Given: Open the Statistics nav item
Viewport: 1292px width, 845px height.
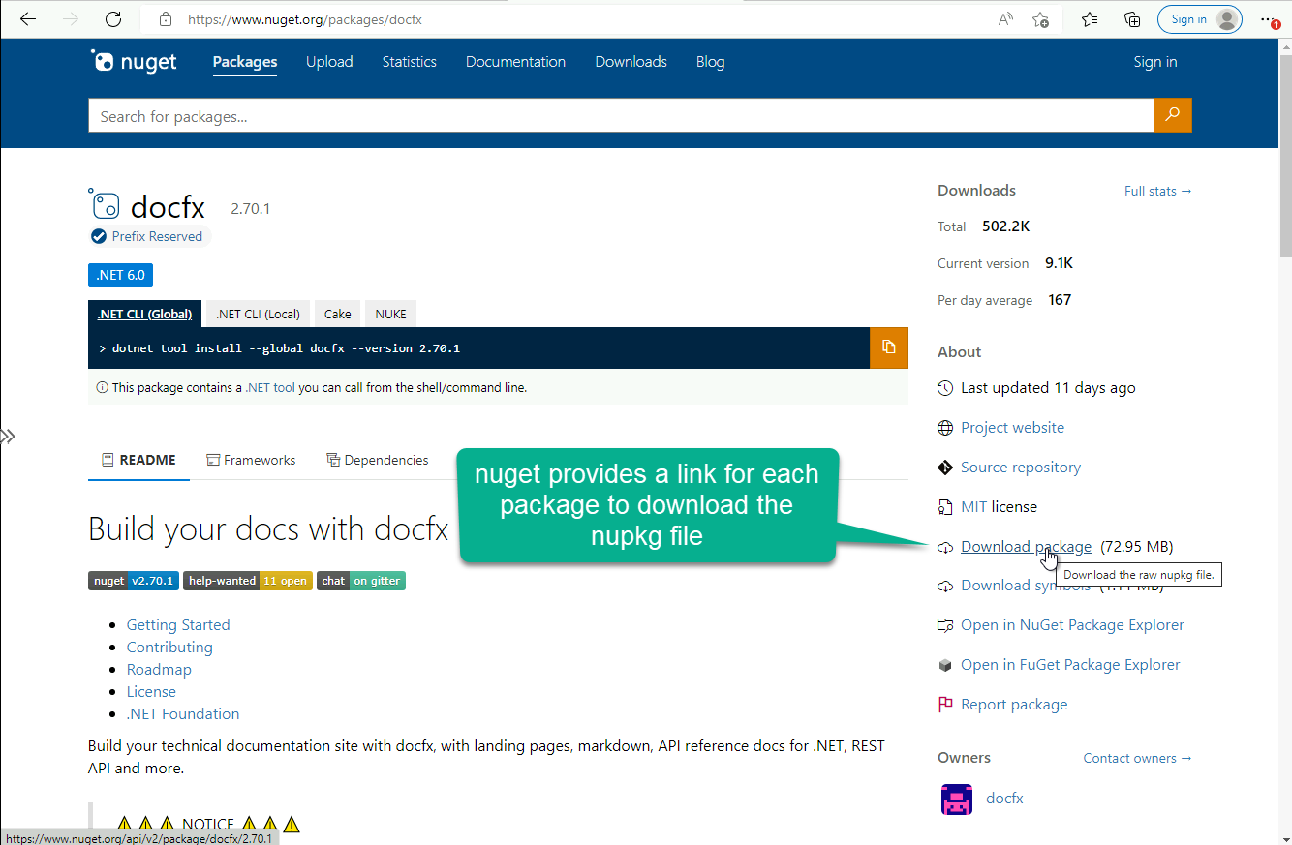Looking at the screenshot, I should (409, 62).
